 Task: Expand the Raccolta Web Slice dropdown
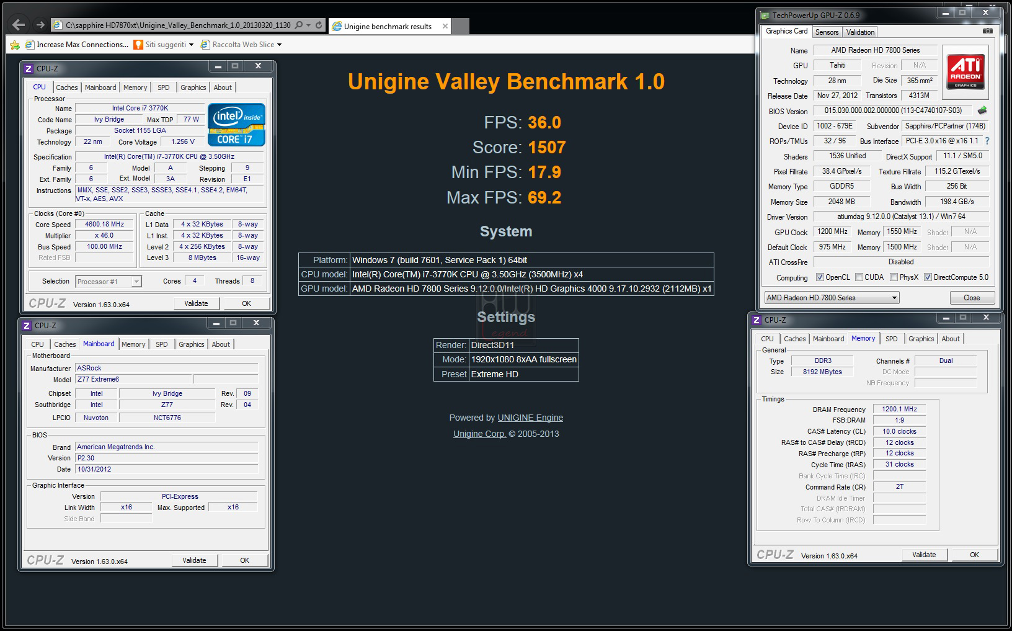point(279,45)
